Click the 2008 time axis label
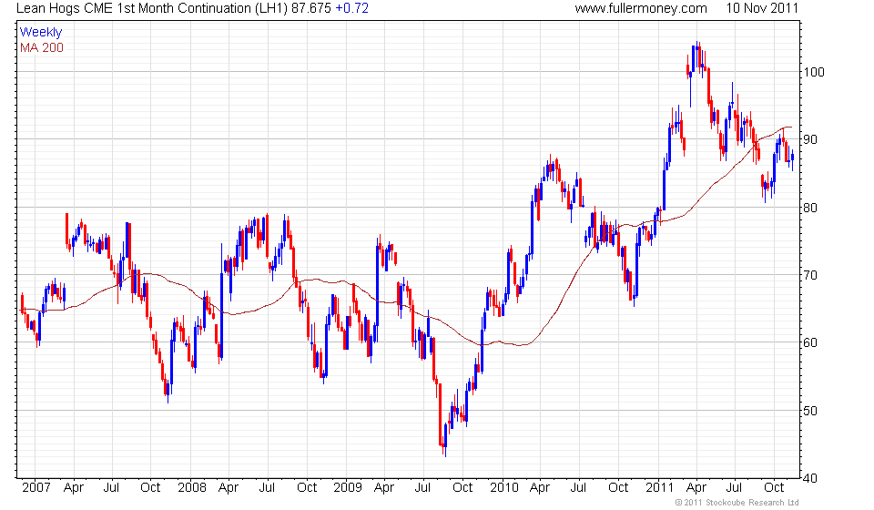The width and height of the screenshot is (874, 510). [x=192, y=488]
